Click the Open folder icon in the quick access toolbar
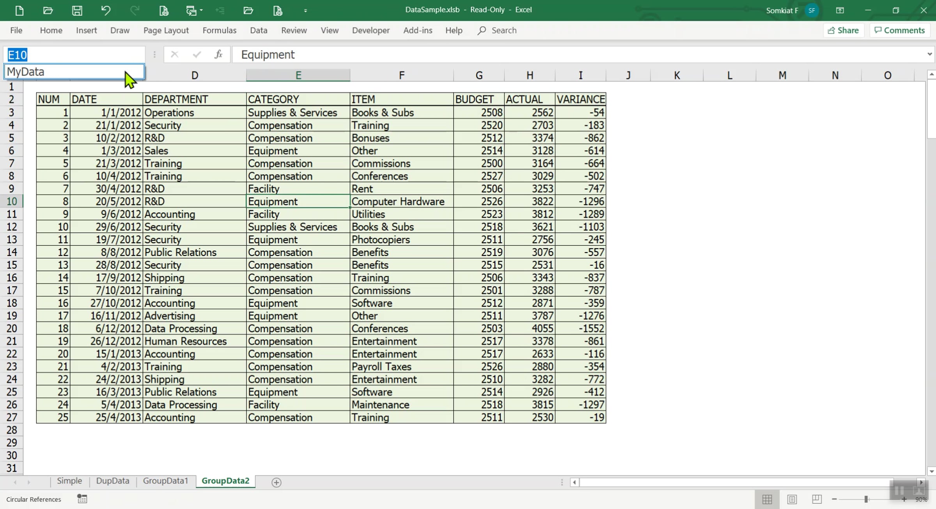936x509 pixels. tap(48, 11)
